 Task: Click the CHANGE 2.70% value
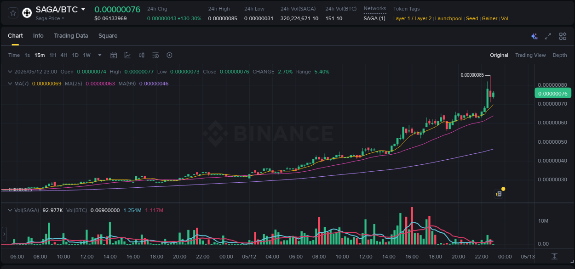tap(285, 72)
